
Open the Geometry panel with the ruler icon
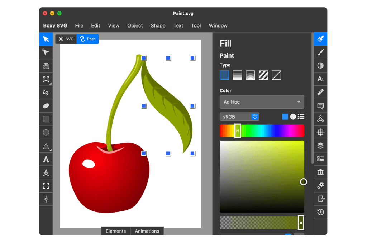(x=320, y=92)
